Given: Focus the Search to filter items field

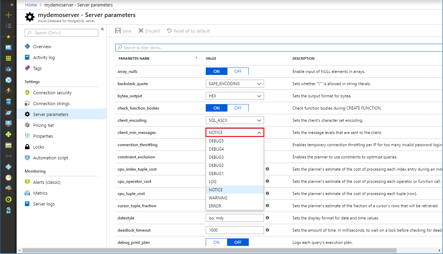Looking at the screenshot, I should (279, 48).
